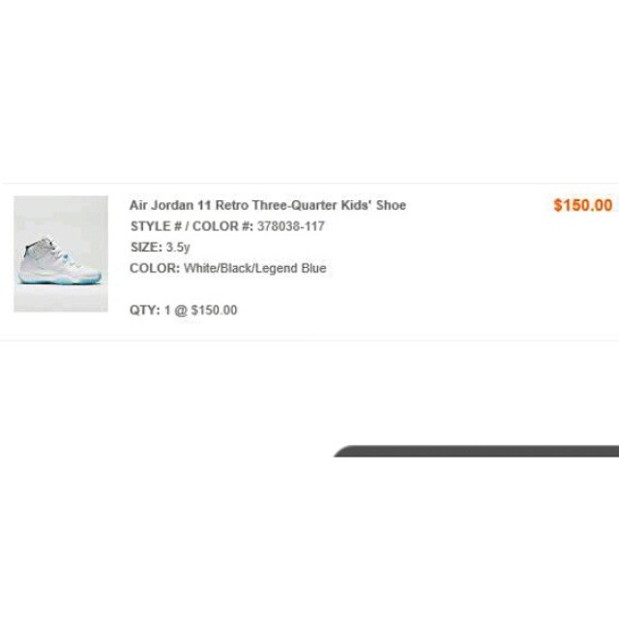
Task: Click the "STYLE # / COLOR #:" label
Action: 192,226
